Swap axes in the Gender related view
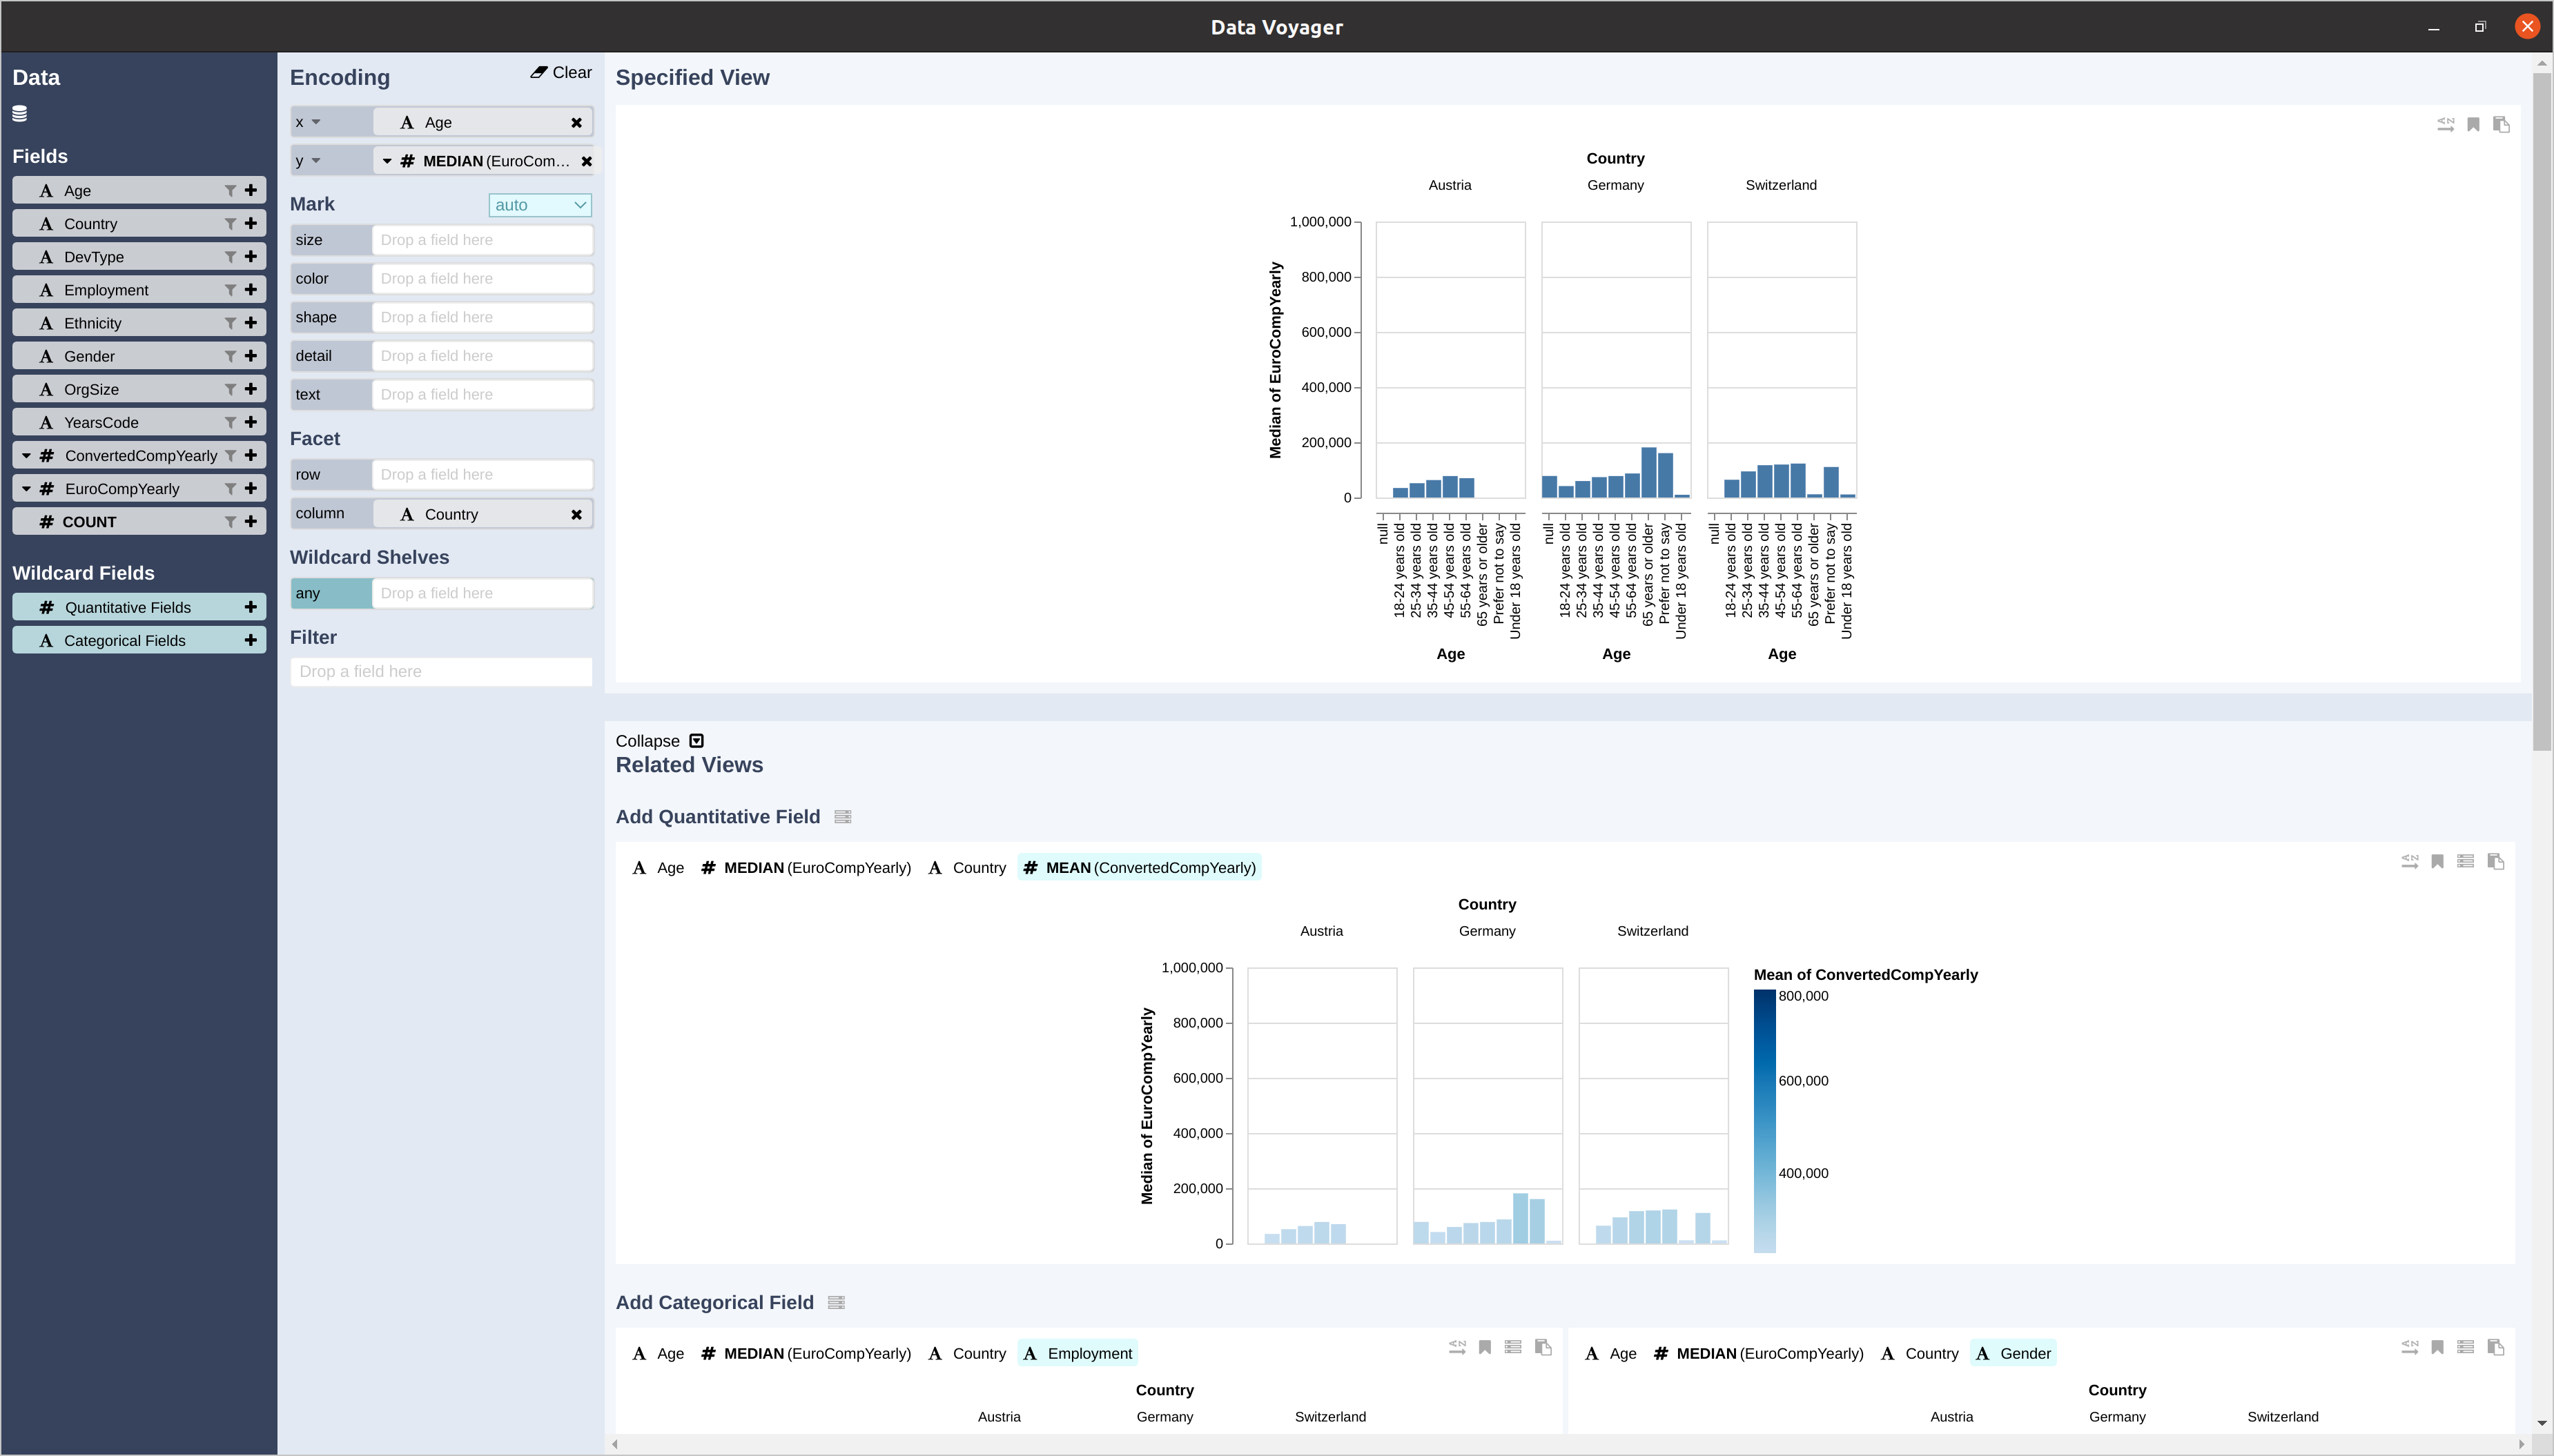2554x1456 pixels. [2410, 1347]
